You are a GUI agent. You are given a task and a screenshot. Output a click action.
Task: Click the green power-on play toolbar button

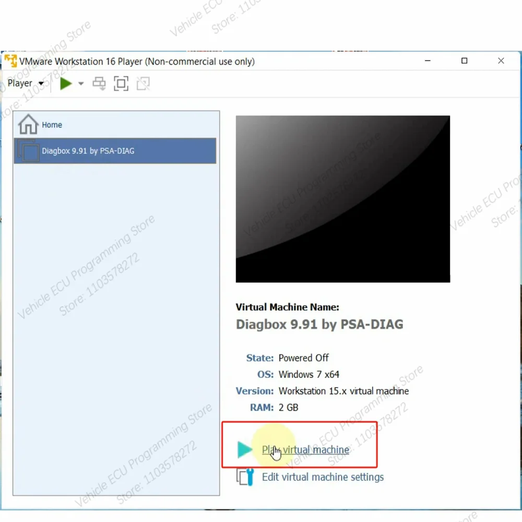click(x=66, y=83)
